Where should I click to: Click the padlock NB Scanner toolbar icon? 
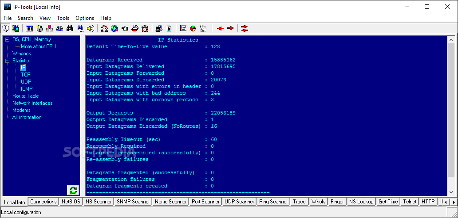coord(39,28)
